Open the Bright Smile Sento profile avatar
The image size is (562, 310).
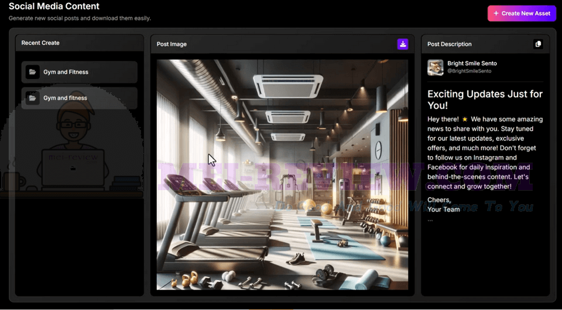(436, 67)
